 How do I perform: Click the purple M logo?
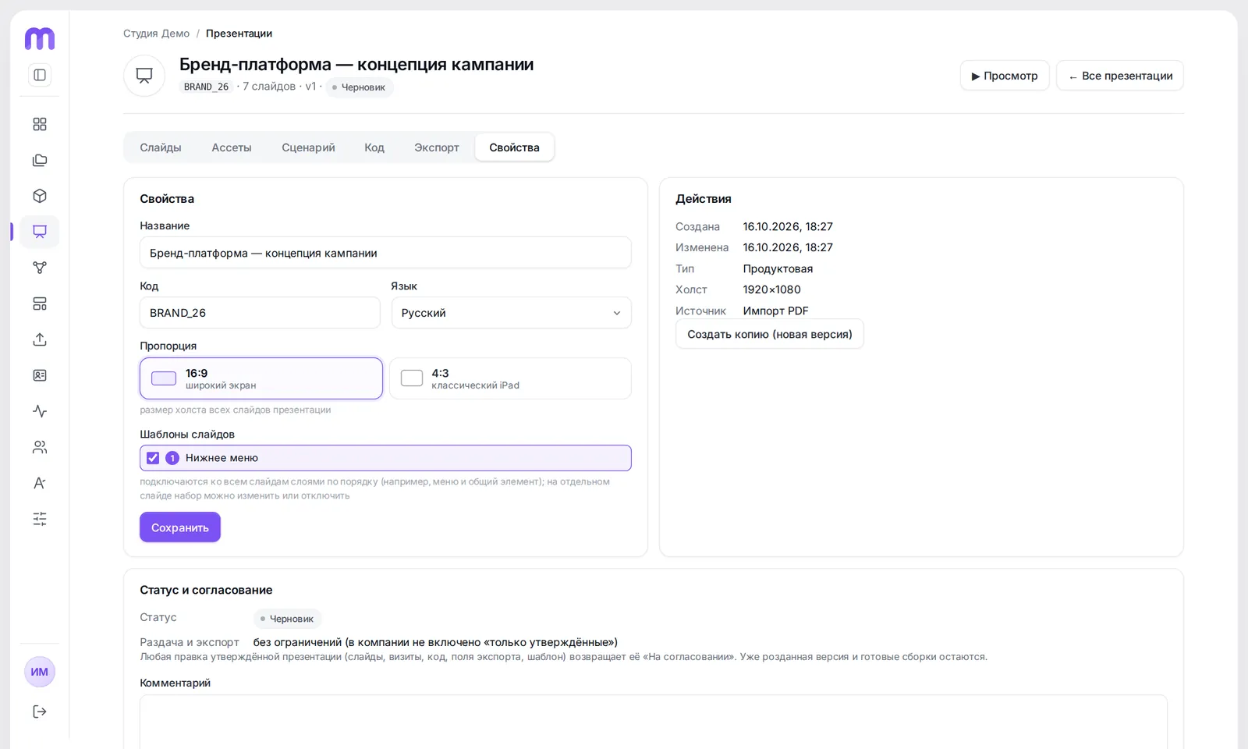tap(40, 38)
